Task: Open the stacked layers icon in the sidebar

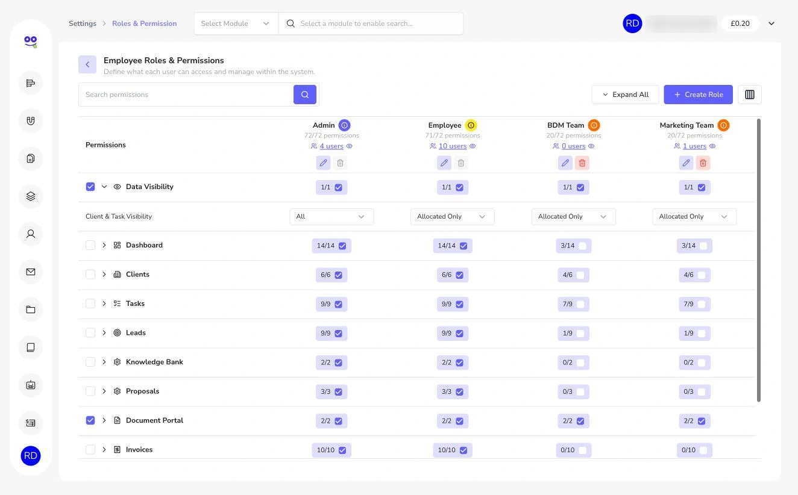Action: (31, 196)
